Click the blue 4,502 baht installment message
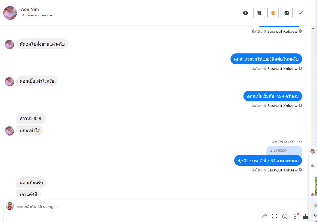The width and height of the screenshot is (317, 222). 268,161
